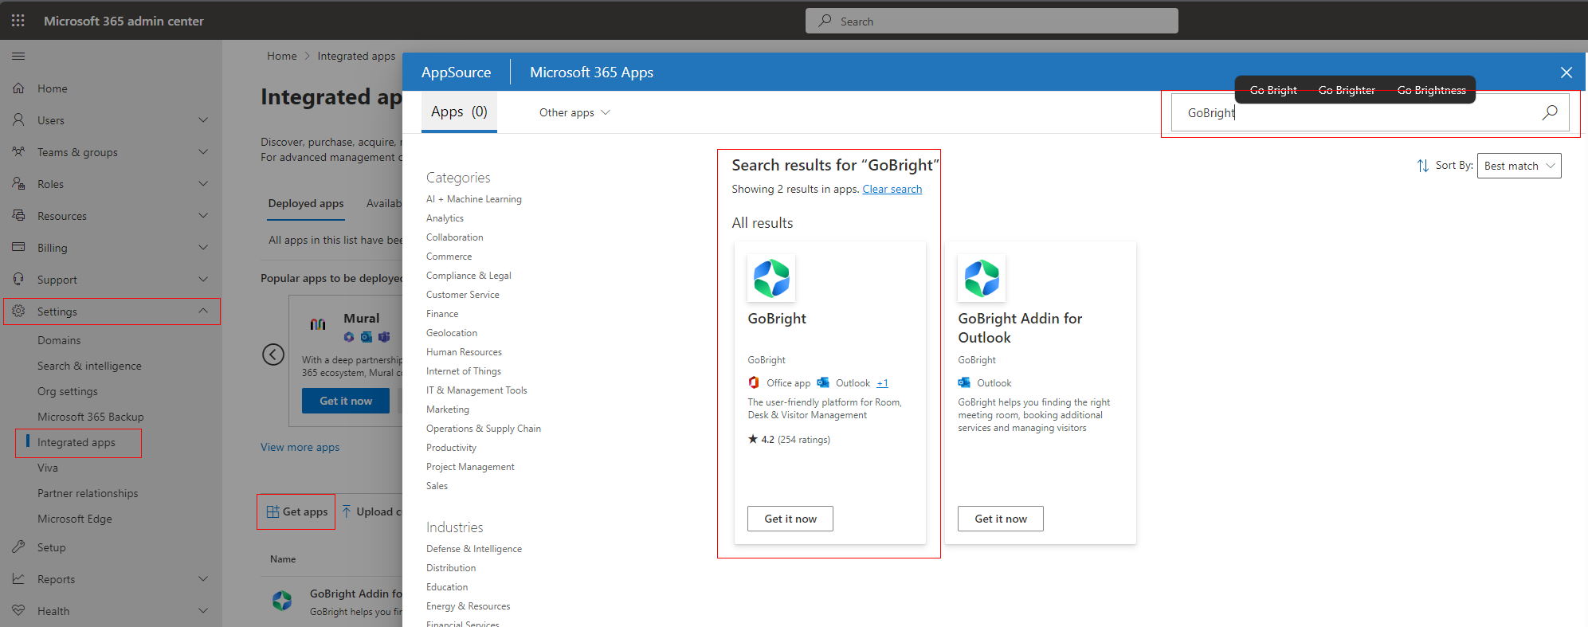
Task: Open the Productivity category
Action: point(451,448)
